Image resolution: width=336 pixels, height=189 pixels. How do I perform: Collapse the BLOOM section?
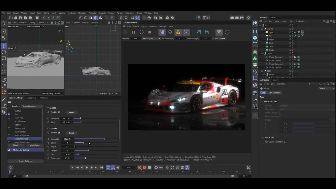pos(48,108)
